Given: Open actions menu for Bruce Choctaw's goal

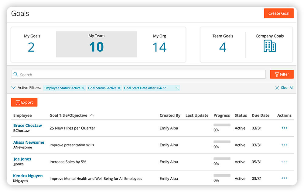Looking at the screenshot, I should [x=284, y=128].
